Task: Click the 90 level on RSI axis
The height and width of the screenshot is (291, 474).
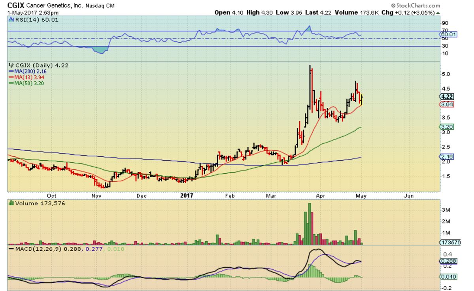Action: click(x=445, y=23)
